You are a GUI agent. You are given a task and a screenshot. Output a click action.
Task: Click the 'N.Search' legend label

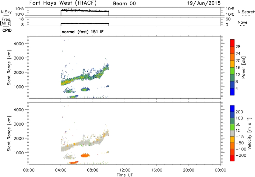pos(246,12)
